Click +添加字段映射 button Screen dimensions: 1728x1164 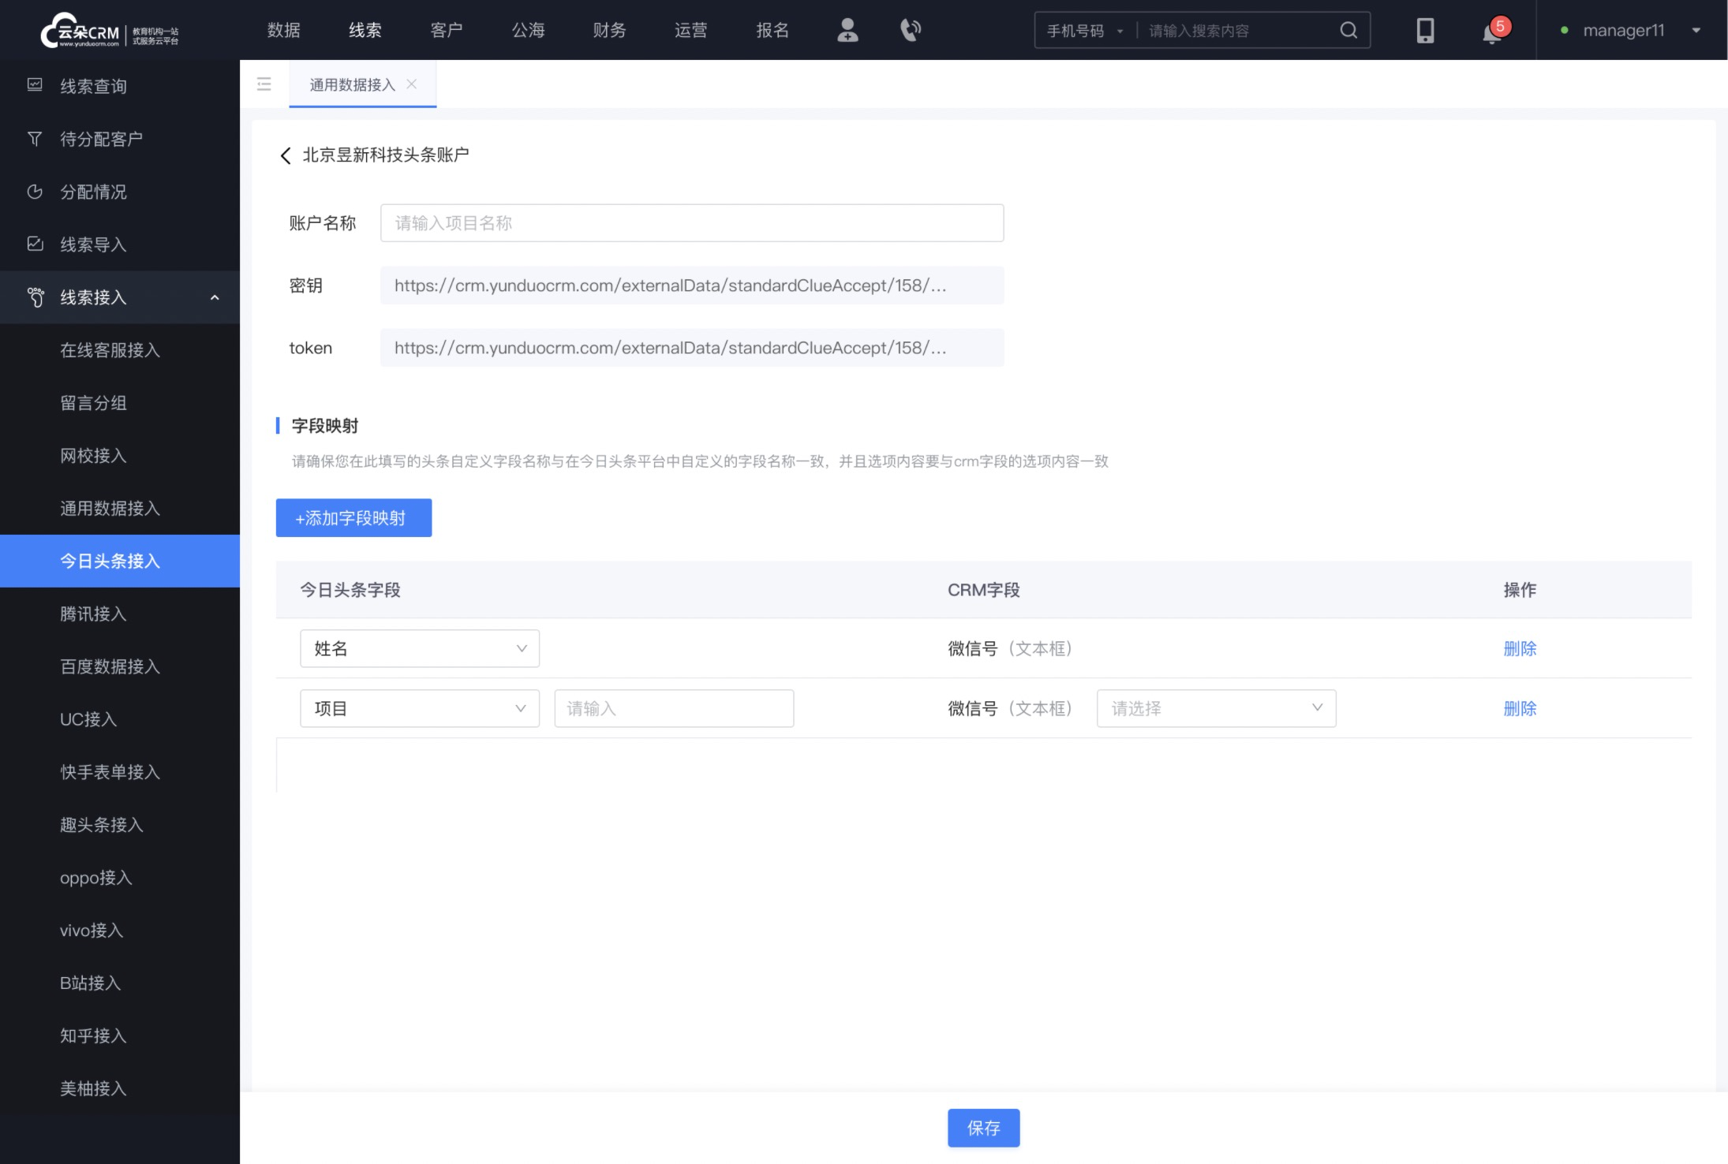coord(352,516)
